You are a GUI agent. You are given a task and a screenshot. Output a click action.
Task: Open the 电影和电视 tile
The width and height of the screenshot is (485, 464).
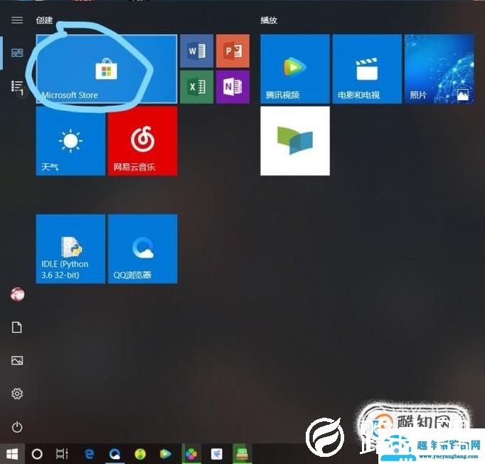[x=367, y=69]
